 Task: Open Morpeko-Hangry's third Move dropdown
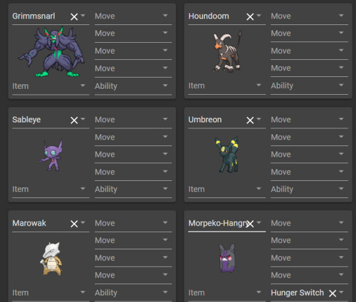[309, 258]
